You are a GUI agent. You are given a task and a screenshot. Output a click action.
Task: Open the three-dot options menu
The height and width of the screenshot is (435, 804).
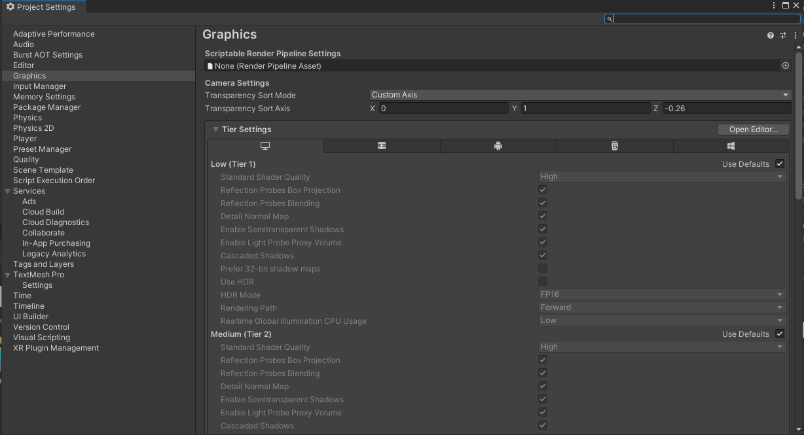[x=795, y=35]
